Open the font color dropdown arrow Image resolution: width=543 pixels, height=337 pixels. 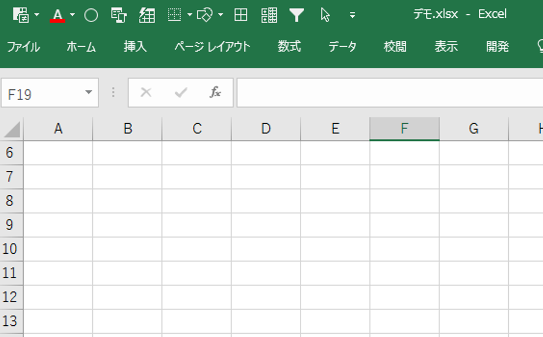pyautogui.click(x=72, y=15)
